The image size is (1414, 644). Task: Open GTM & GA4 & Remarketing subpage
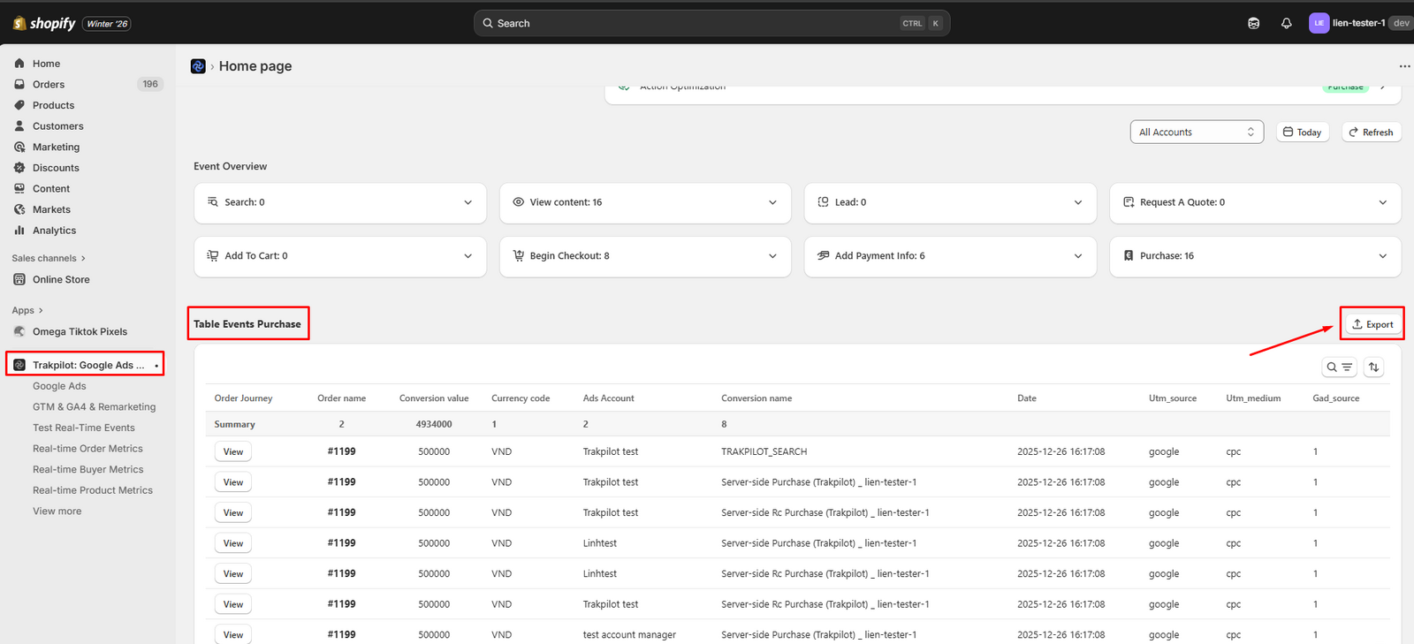[94, 407]
